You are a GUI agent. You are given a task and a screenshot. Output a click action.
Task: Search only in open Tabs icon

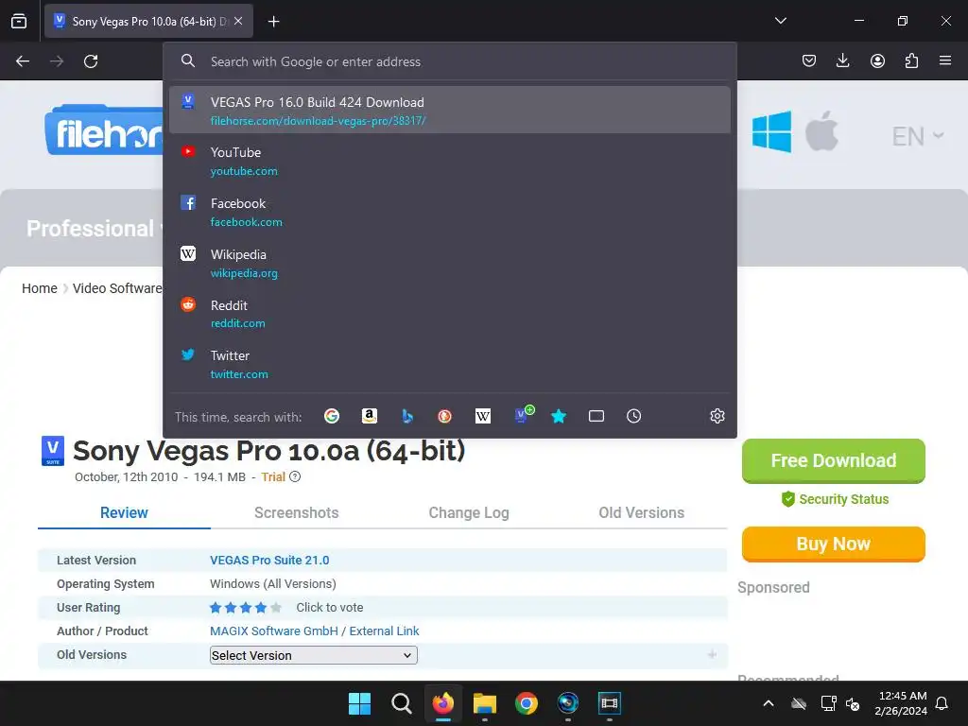tap(596, 416)
